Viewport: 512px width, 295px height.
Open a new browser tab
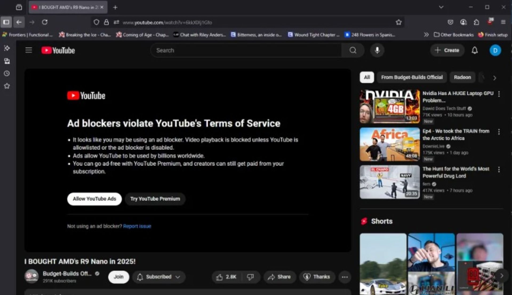click(115, 7)
